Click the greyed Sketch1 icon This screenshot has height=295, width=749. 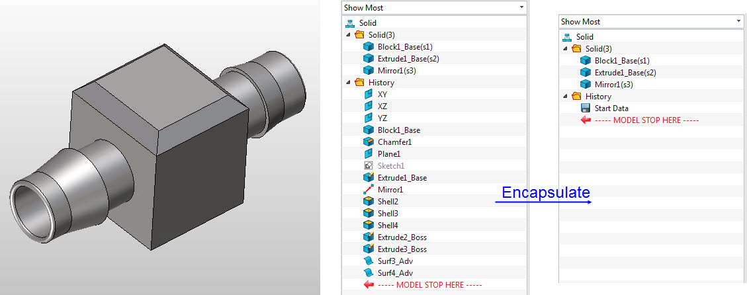point(368,165)
